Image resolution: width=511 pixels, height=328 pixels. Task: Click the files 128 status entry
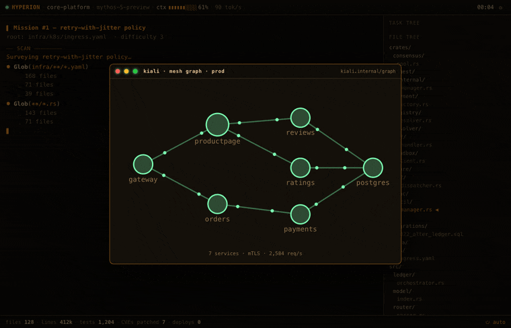click(x=20, y=322)
